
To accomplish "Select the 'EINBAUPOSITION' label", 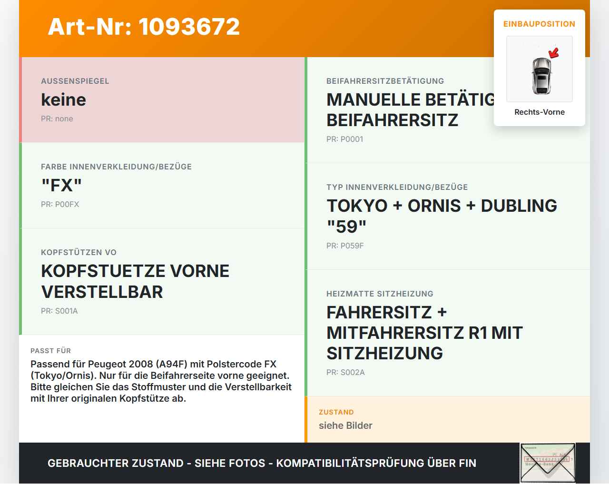I will [540, 24].
